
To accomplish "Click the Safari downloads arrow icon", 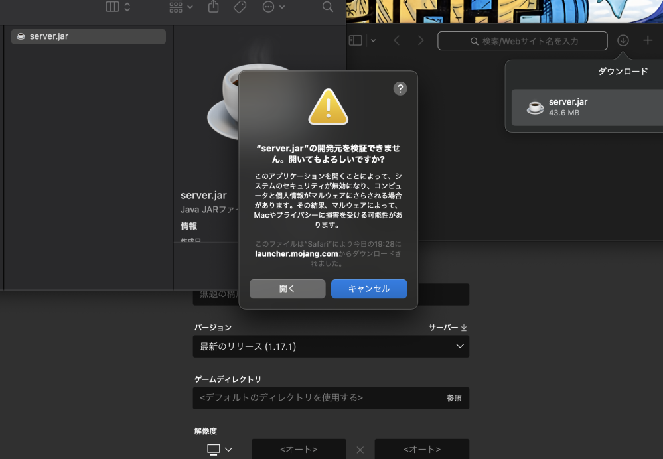I will coord(623,40).
